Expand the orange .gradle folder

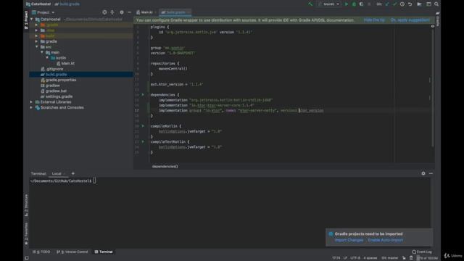click(x=37, y=25)
